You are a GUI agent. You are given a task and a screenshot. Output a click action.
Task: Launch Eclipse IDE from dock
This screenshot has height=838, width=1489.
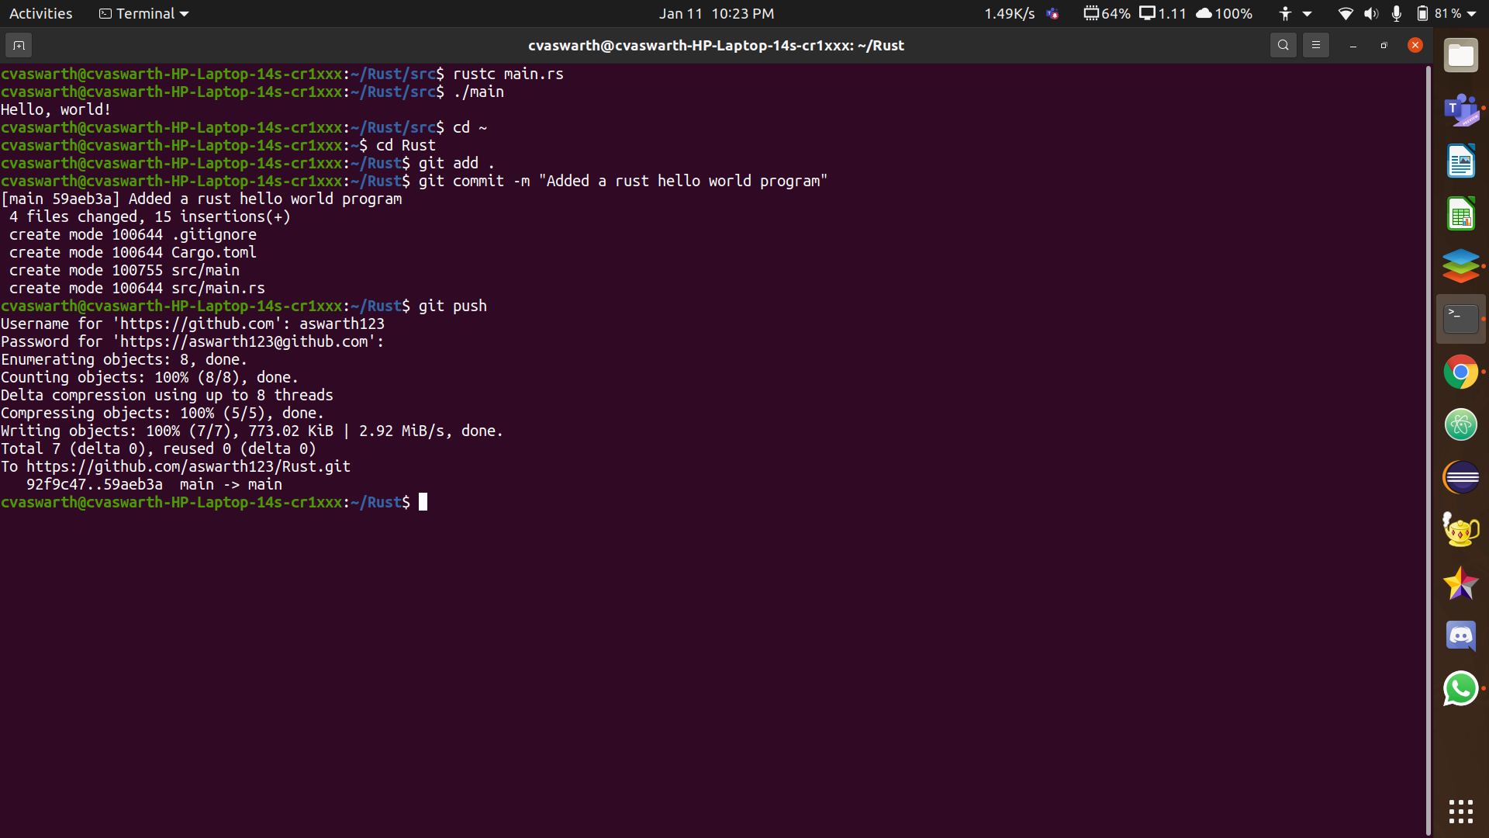click(1460, 477)
